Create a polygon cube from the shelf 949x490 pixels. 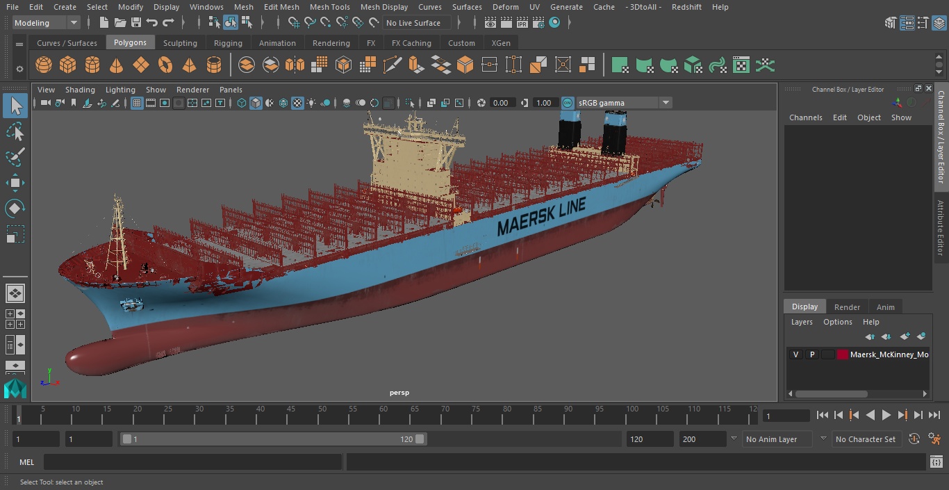[67, 65]
